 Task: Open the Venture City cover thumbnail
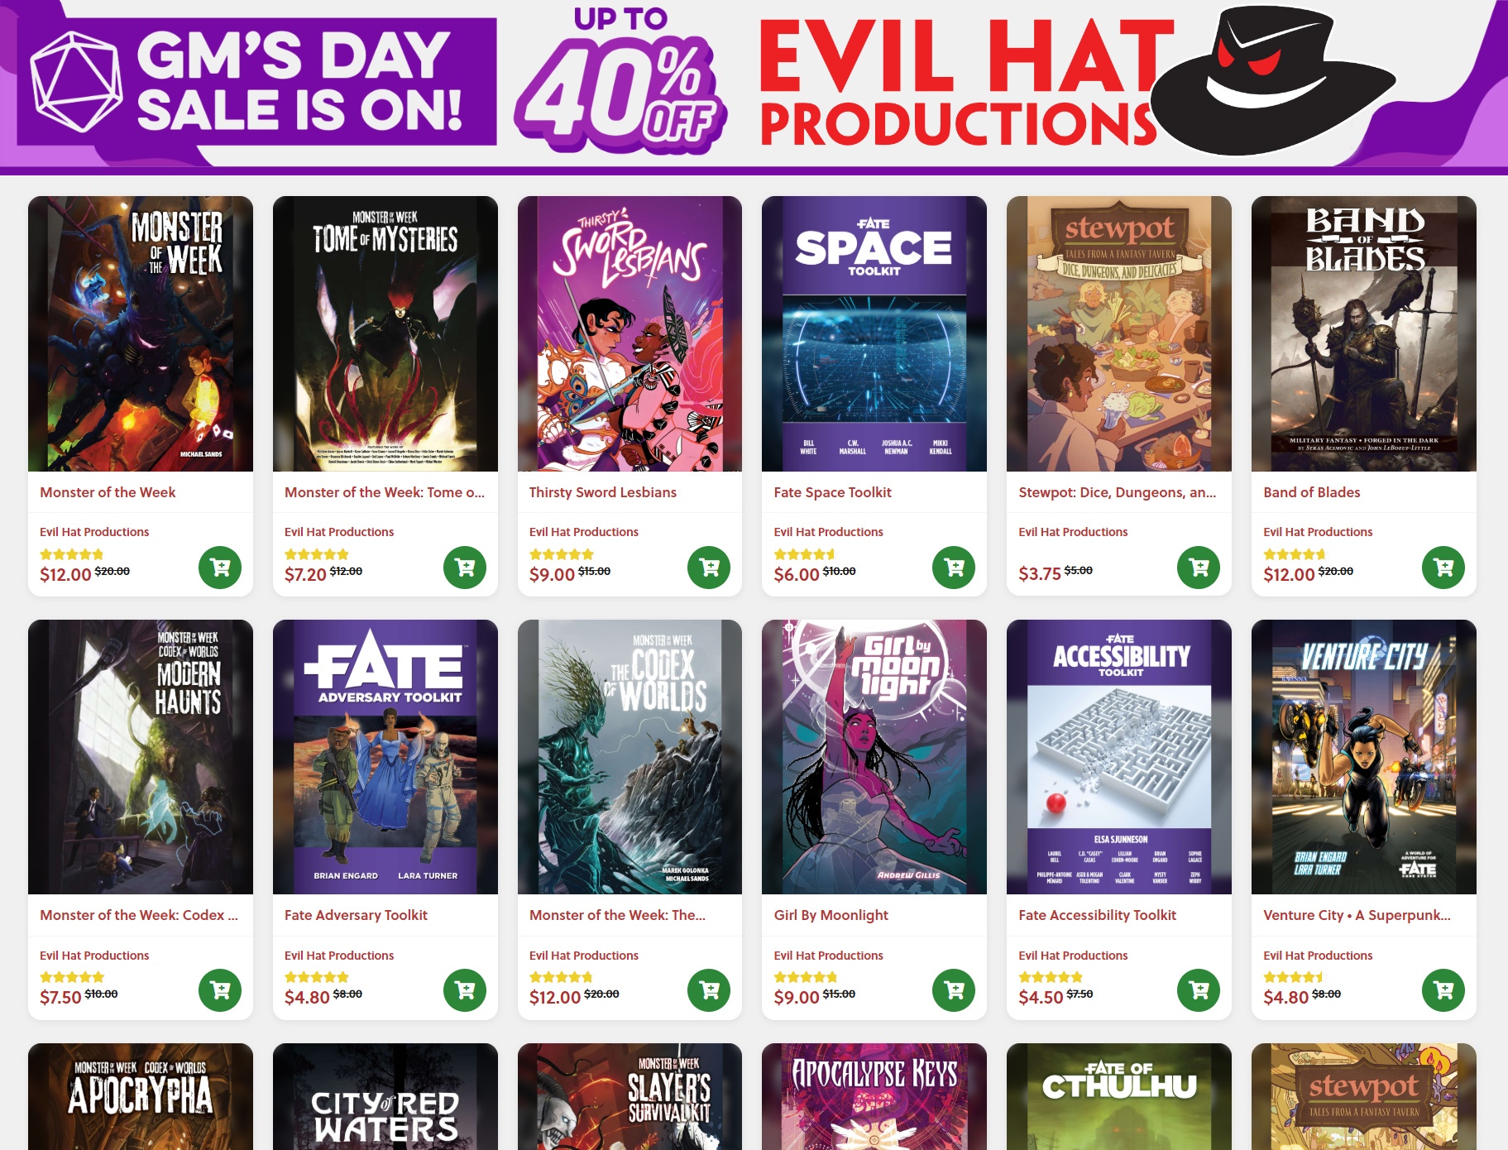coord(1364,757)
